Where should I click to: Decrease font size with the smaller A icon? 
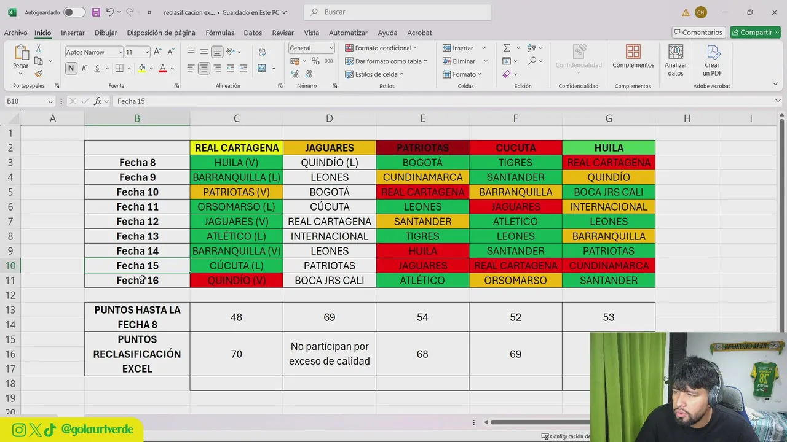170,52
